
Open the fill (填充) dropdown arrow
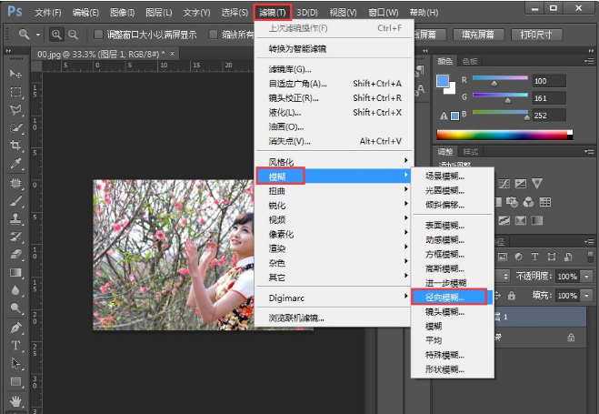click(585, 296)
